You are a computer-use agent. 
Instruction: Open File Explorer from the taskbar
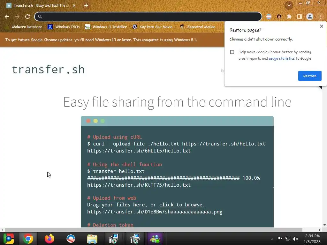coord(92,239)
